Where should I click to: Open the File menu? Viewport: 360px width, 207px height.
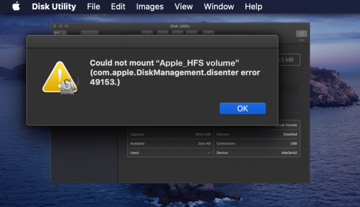pos(93,7)
